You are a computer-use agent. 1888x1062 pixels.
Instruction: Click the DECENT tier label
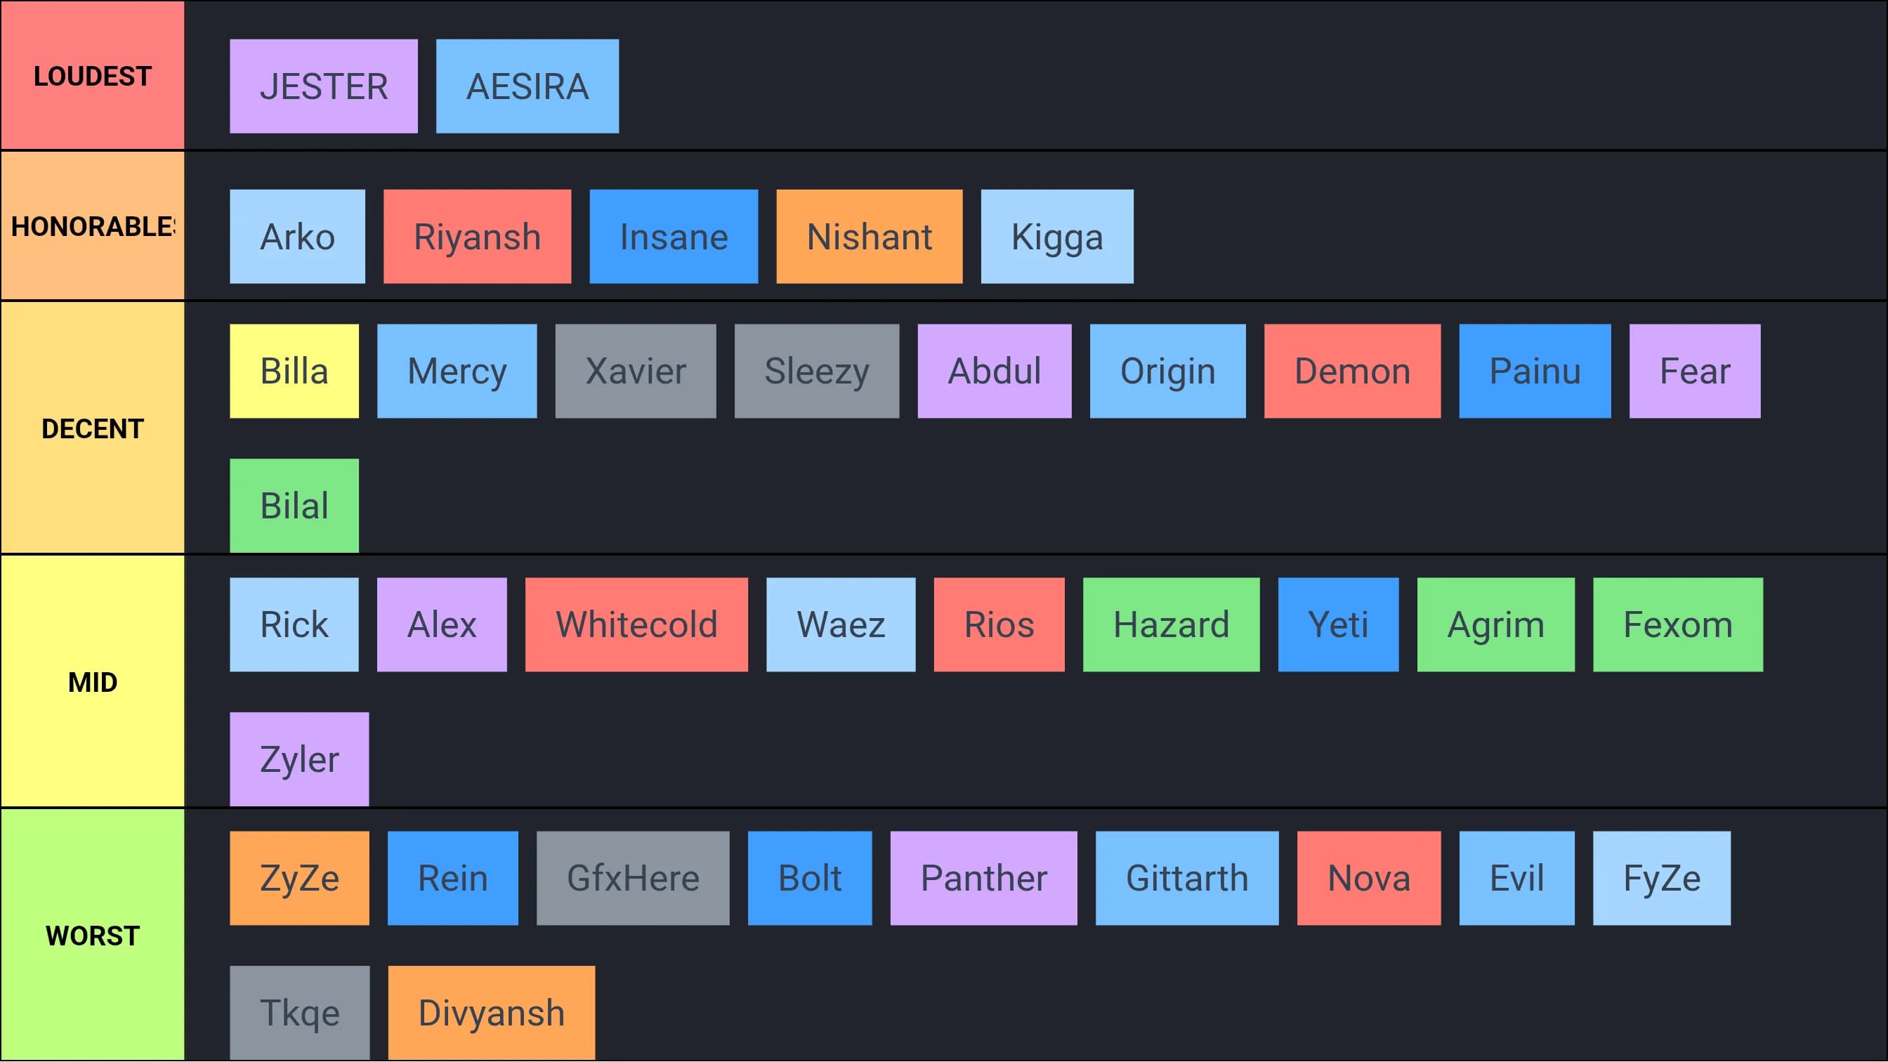tap(92, 428)
